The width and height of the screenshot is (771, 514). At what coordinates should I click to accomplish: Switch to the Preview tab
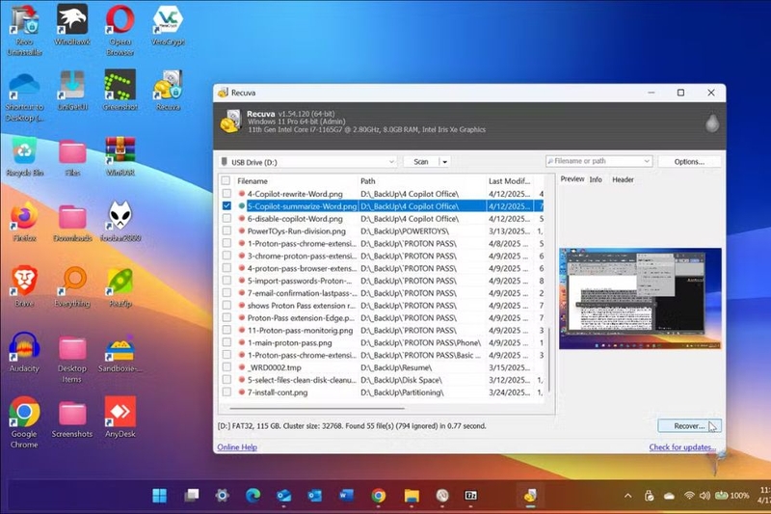click(572, 179)
